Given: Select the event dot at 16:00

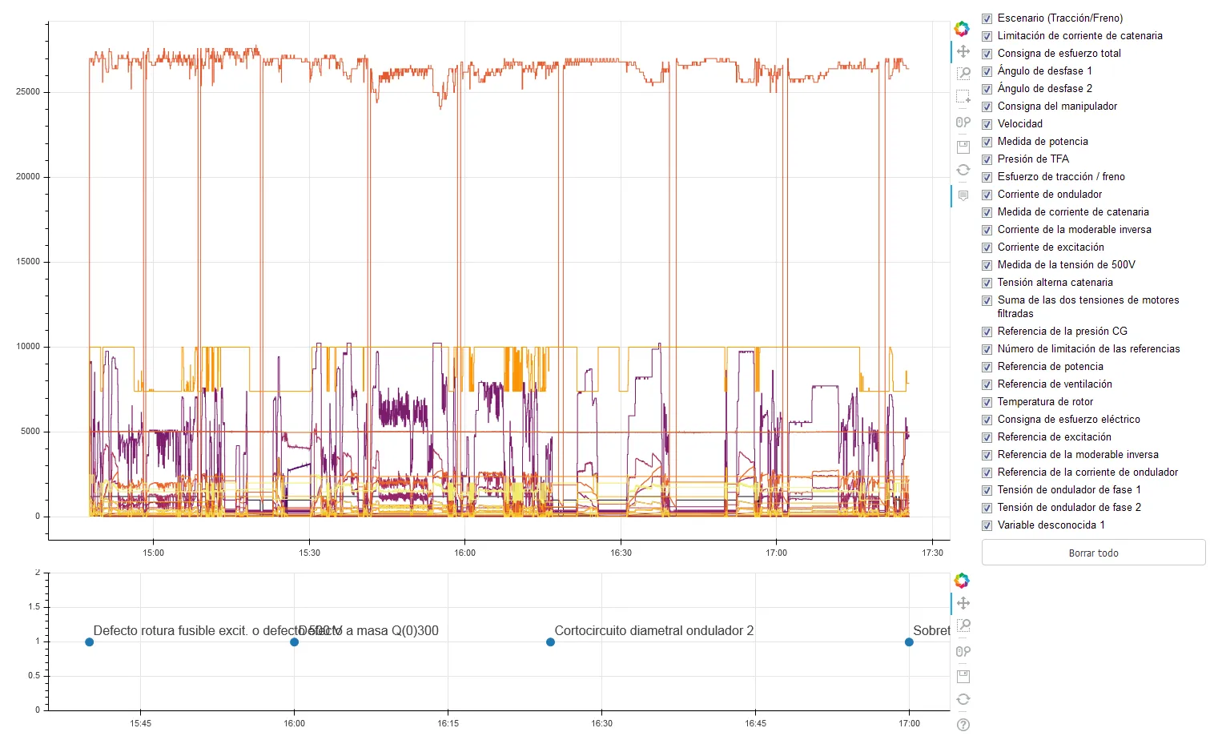Looking at the screenshot, I should (294, 641).
